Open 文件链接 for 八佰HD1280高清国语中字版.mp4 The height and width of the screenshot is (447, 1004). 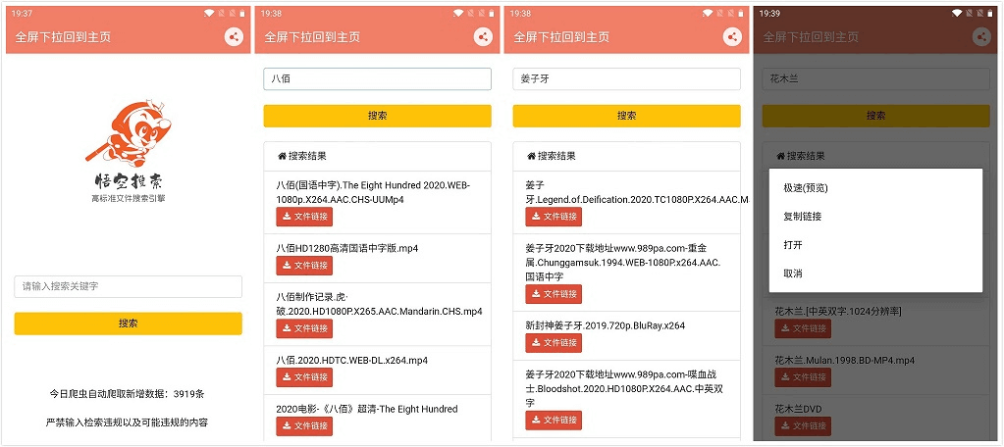point(304,266)
